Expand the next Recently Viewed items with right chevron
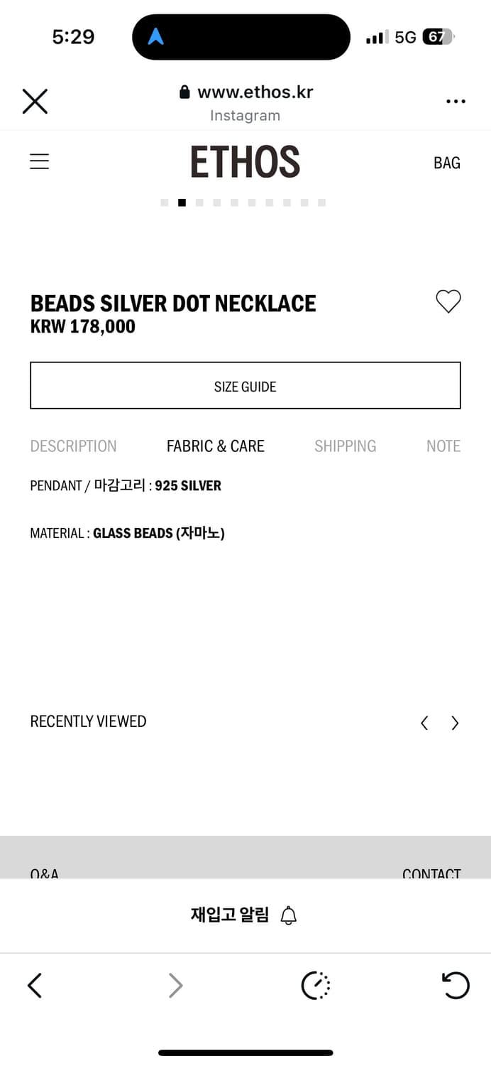 coord(455,723)
